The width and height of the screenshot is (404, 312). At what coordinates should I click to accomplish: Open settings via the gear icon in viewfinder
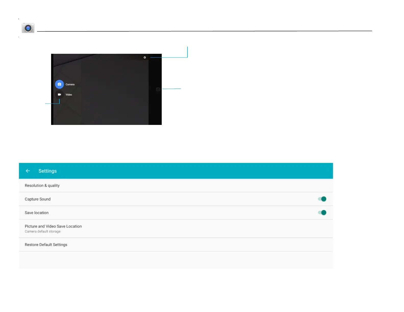pyautogui.click(x=145, y=58)
